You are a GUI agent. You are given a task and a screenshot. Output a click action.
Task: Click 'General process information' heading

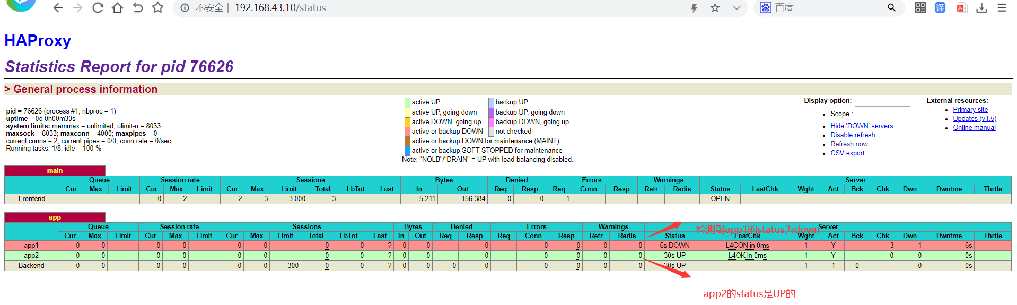pos(85,89)
